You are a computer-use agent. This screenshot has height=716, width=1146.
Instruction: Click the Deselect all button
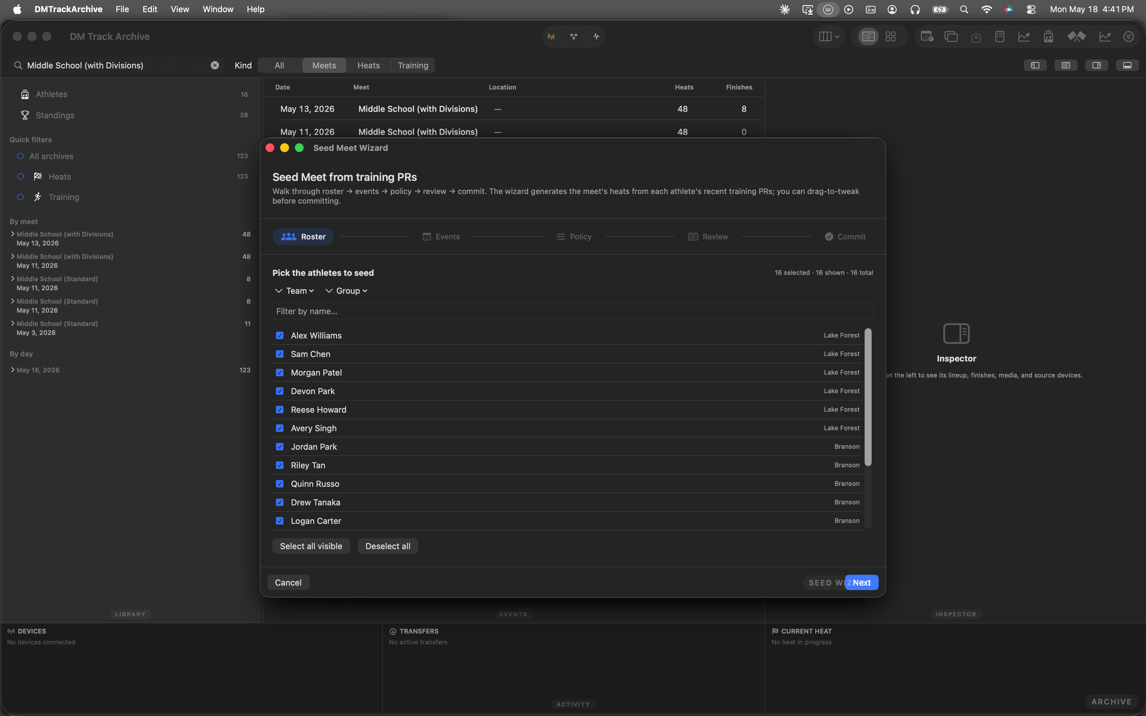(388, 546)
